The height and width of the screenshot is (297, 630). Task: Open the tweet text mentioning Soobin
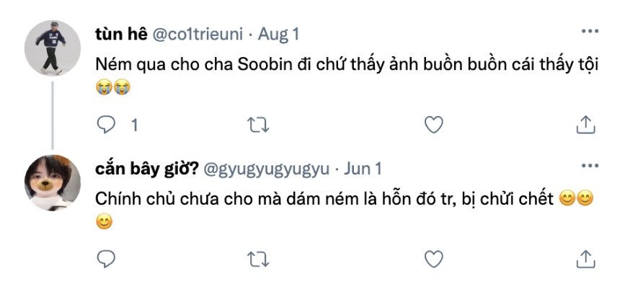point(347,64)
